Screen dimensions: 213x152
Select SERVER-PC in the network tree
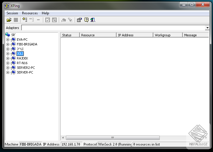click(25, 72)
